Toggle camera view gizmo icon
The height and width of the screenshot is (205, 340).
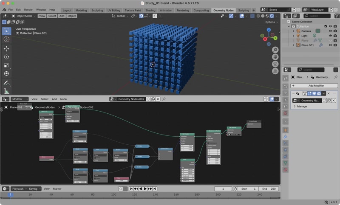275,64
